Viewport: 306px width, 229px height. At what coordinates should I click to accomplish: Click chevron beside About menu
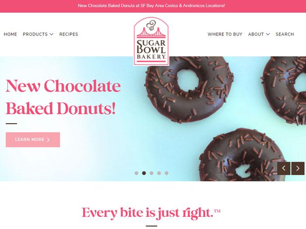268,34
